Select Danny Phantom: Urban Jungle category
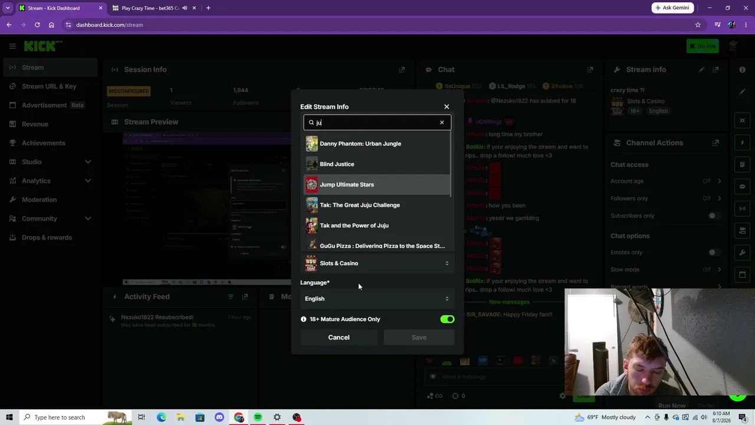Image resolution: width=755 pixels, height=425 pixels. (x=377, y=143)
